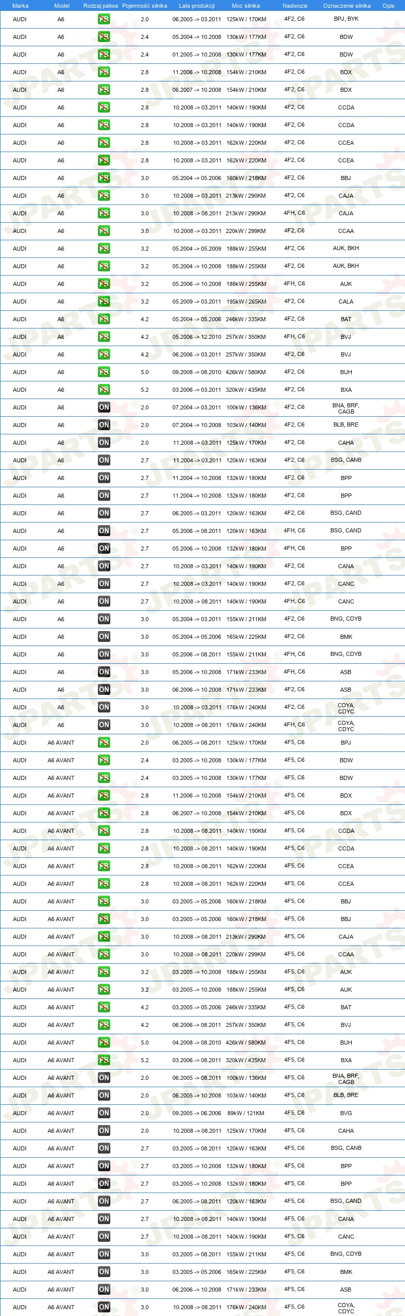Select 'A6 AVANT' model cell in BXA row
The height and width of the screenshot is (1316, 405).
tap(61, 1060)
